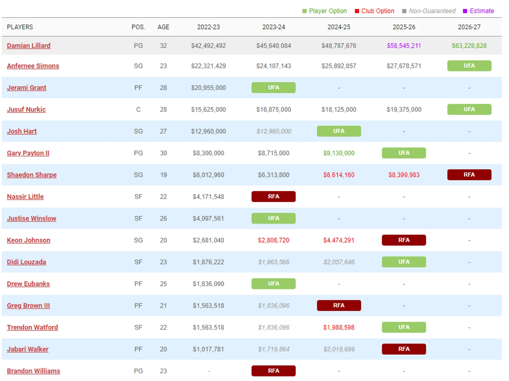Open Trendon Watford's page
Viewport: 509px width, 381px height.
click(32, 327)
